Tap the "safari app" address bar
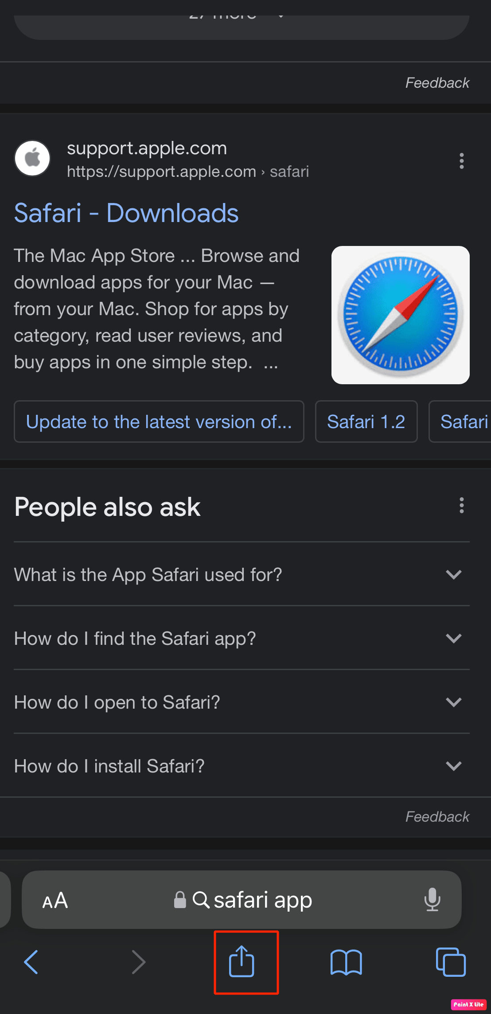The width and height of the screenshot is (491, 1014). (x=242, y=900)
